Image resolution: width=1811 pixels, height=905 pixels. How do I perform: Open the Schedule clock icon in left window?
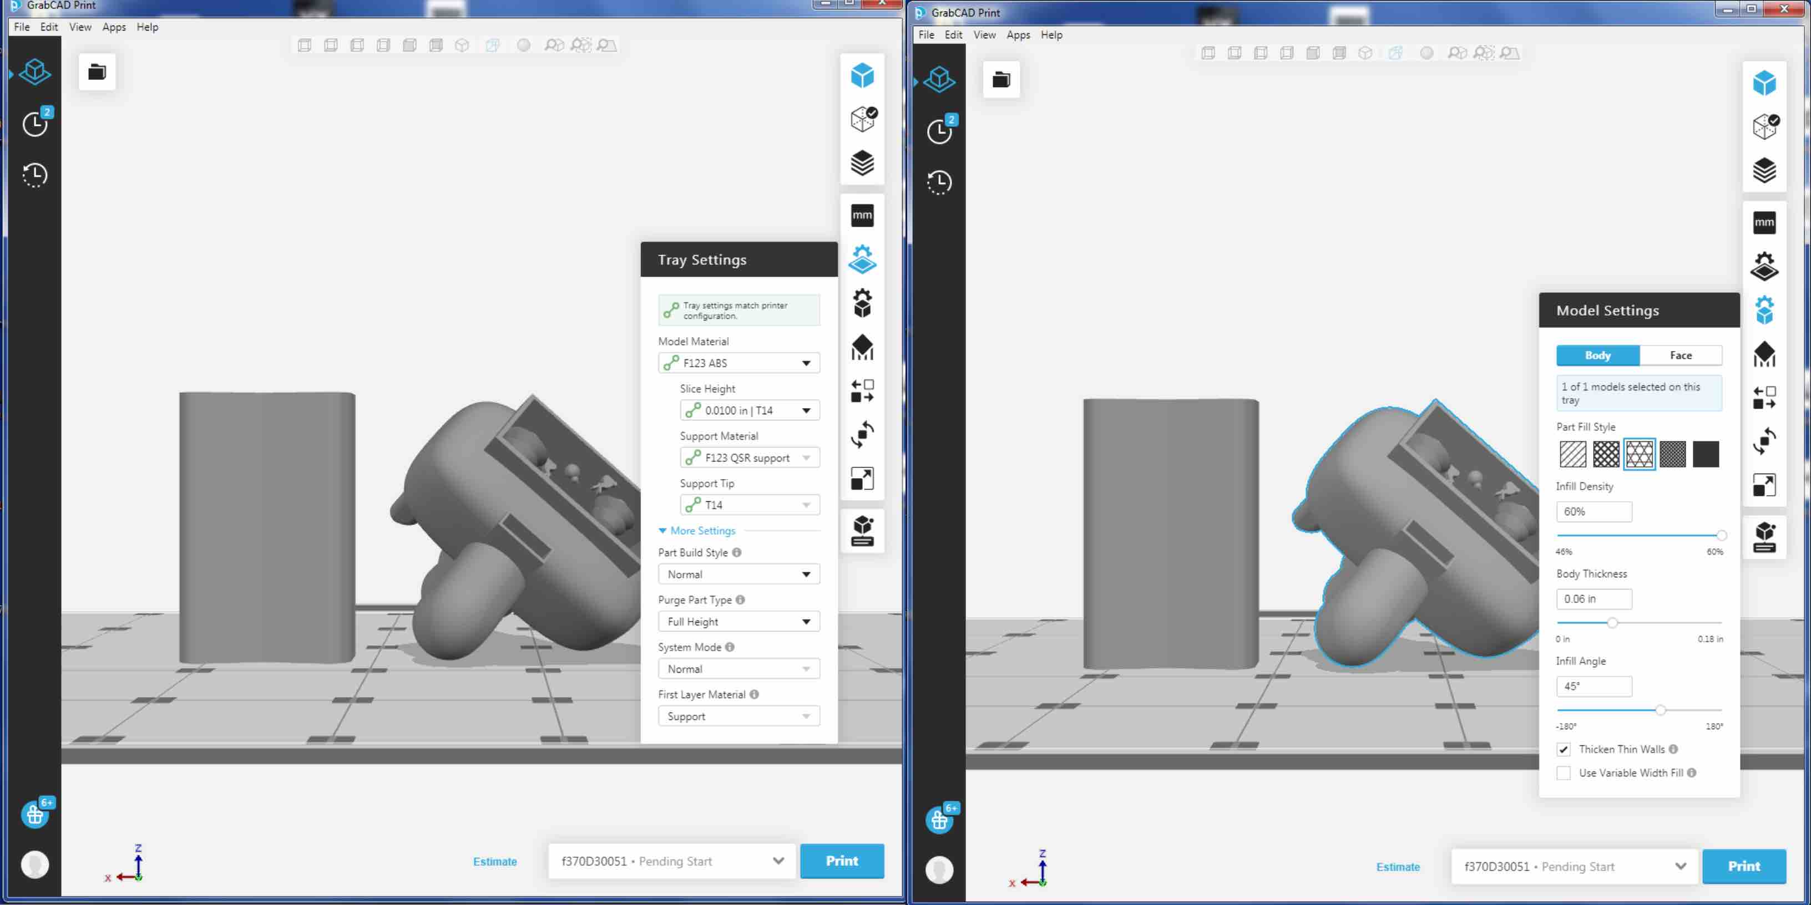(35, 124)
